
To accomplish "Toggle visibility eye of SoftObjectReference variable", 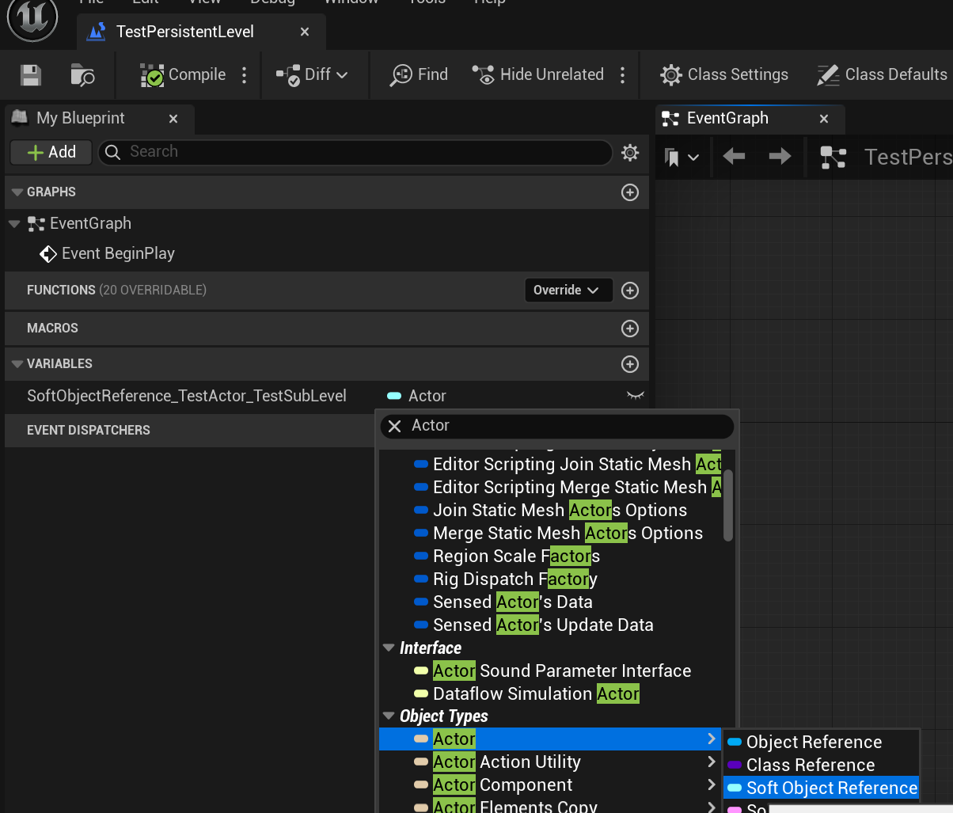I will [x=635, y=396].
